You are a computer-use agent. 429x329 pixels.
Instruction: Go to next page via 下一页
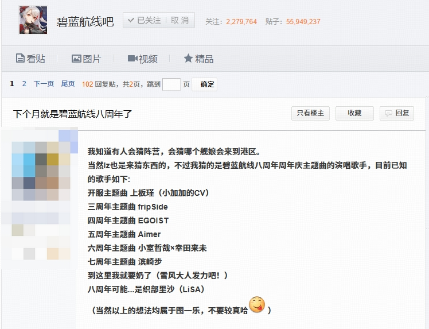(x=44, y=84)
